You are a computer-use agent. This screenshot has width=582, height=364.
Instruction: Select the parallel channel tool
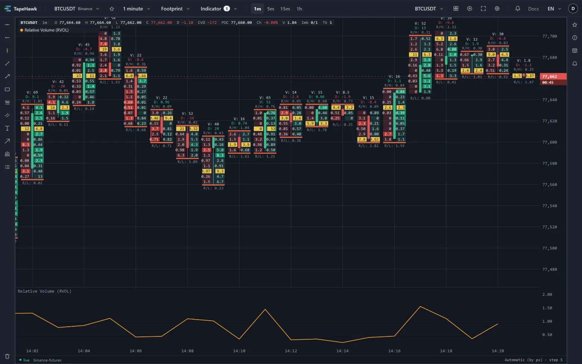[7, 115]
